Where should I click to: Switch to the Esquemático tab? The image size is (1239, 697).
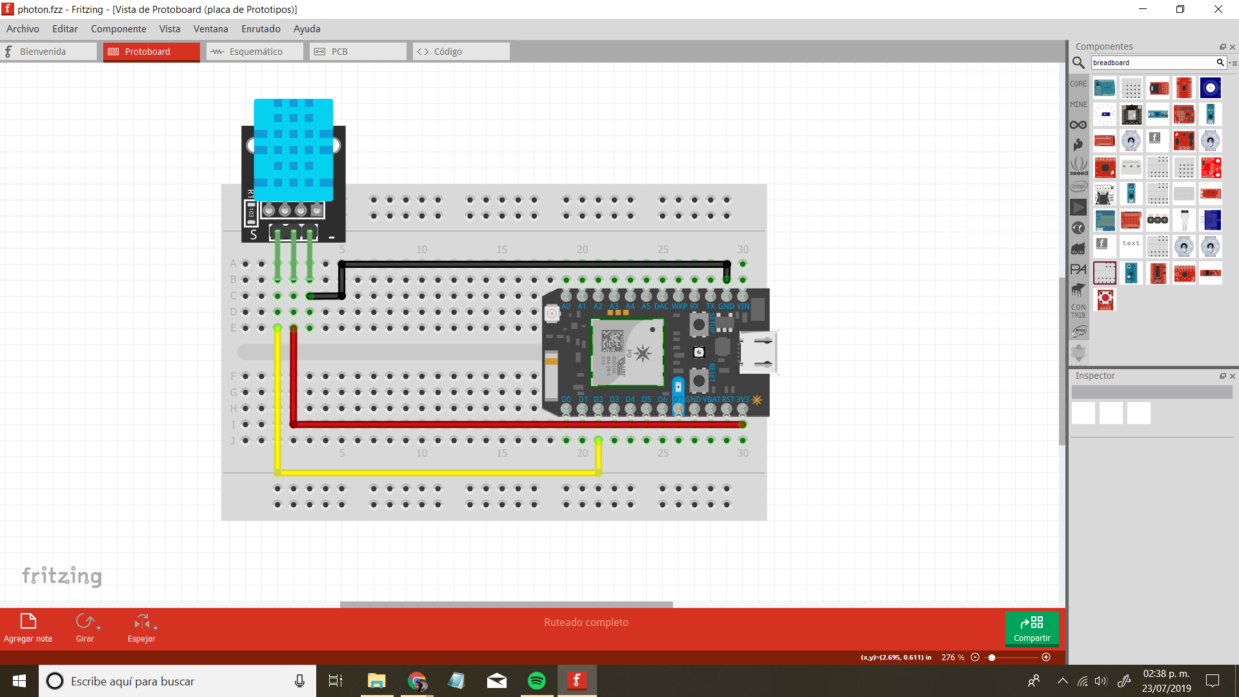[x=255, y=52]
